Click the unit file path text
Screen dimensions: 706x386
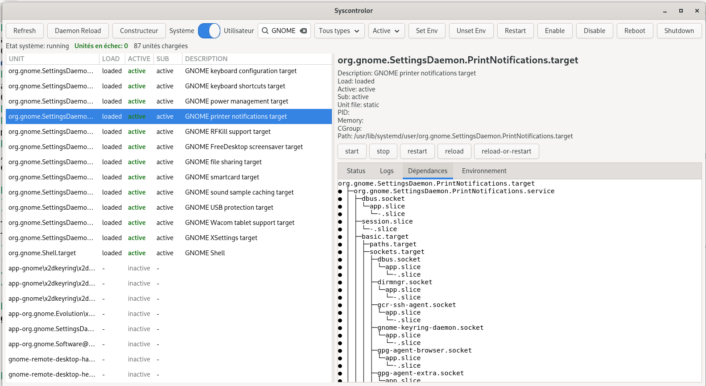point(455,136)
